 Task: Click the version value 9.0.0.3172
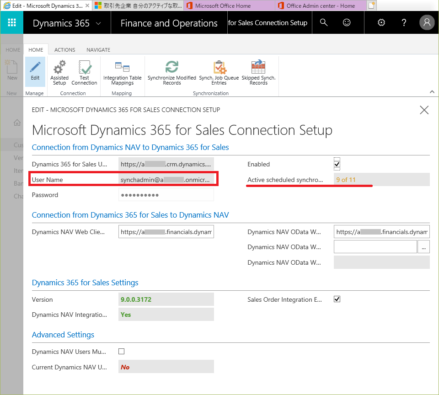coord(136,299)
